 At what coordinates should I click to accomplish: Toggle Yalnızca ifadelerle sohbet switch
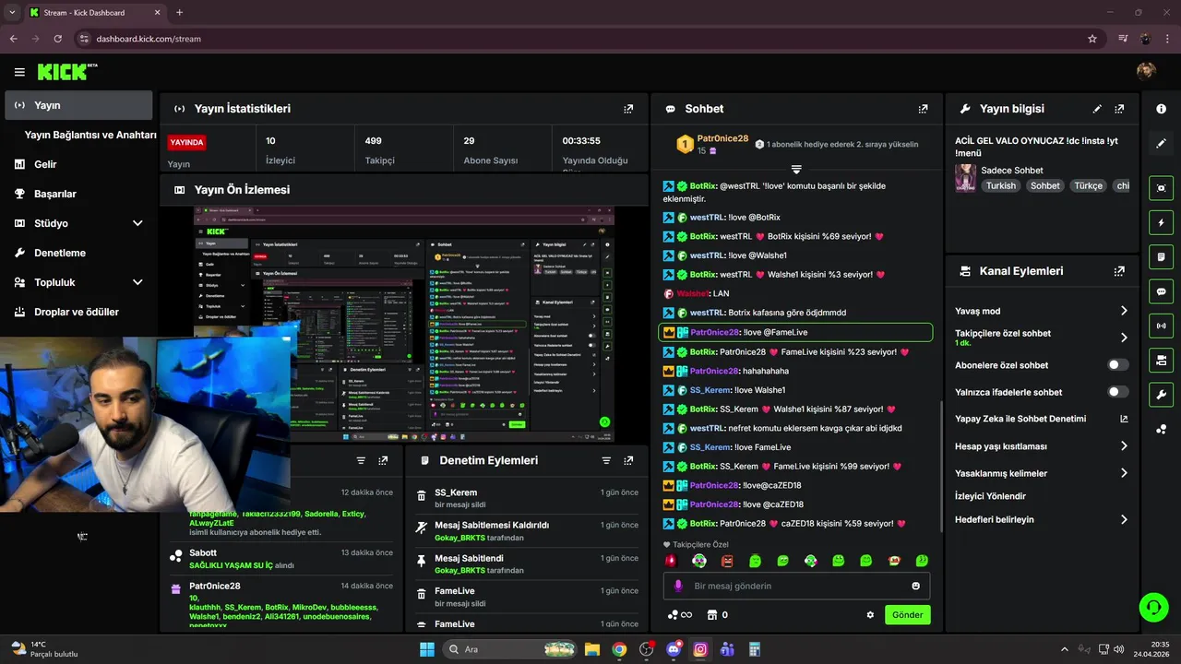1117,392
